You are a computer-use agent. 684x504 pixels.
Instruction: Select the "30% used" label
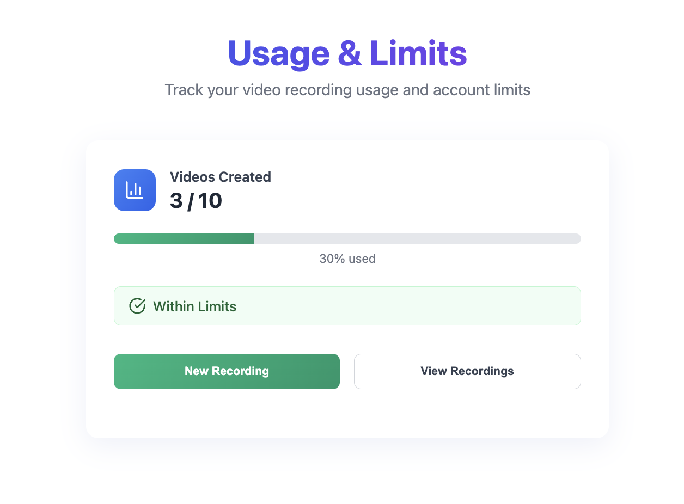point(347,259)
